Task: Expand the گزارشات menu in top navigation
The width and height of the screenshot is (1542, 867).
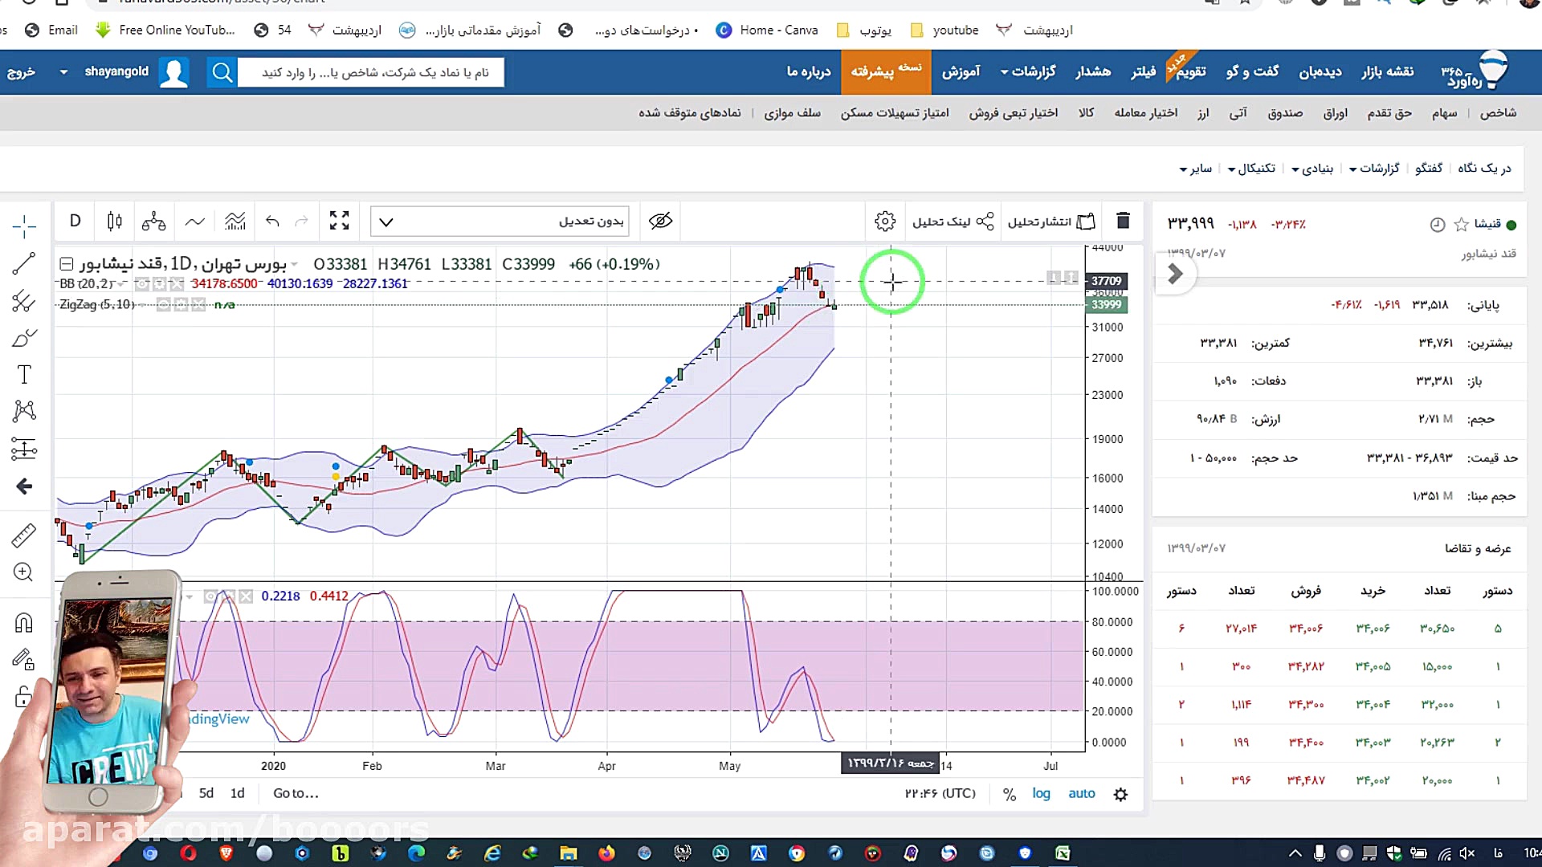Action: tap(1028, 72)
